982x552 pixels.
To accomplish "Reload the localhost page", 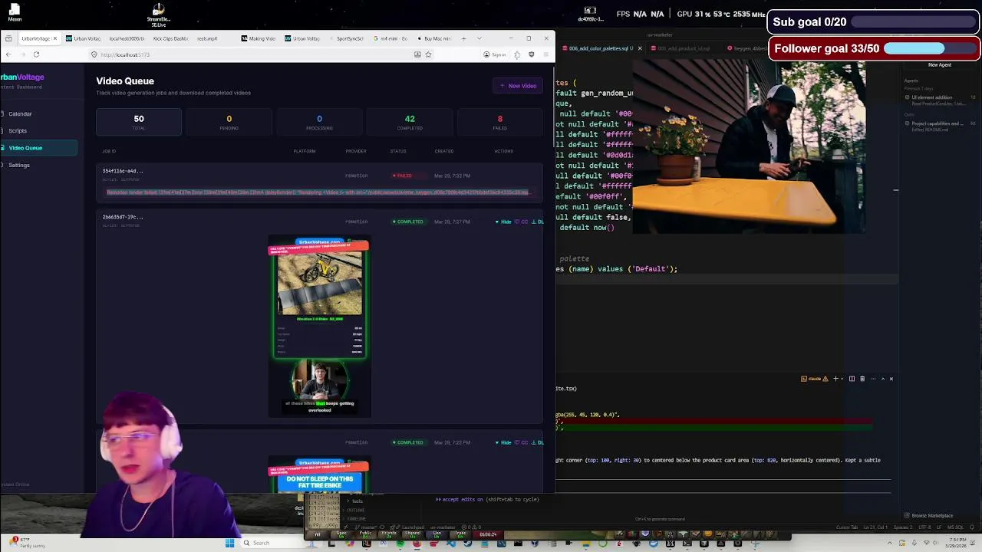I will (x=36, y=54).
